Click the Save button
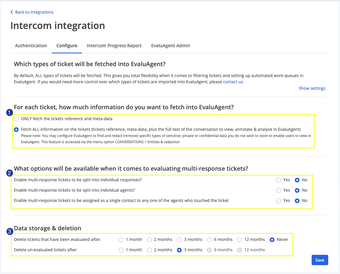The height and width of the screenshot is (274, 340). point(320,260)
